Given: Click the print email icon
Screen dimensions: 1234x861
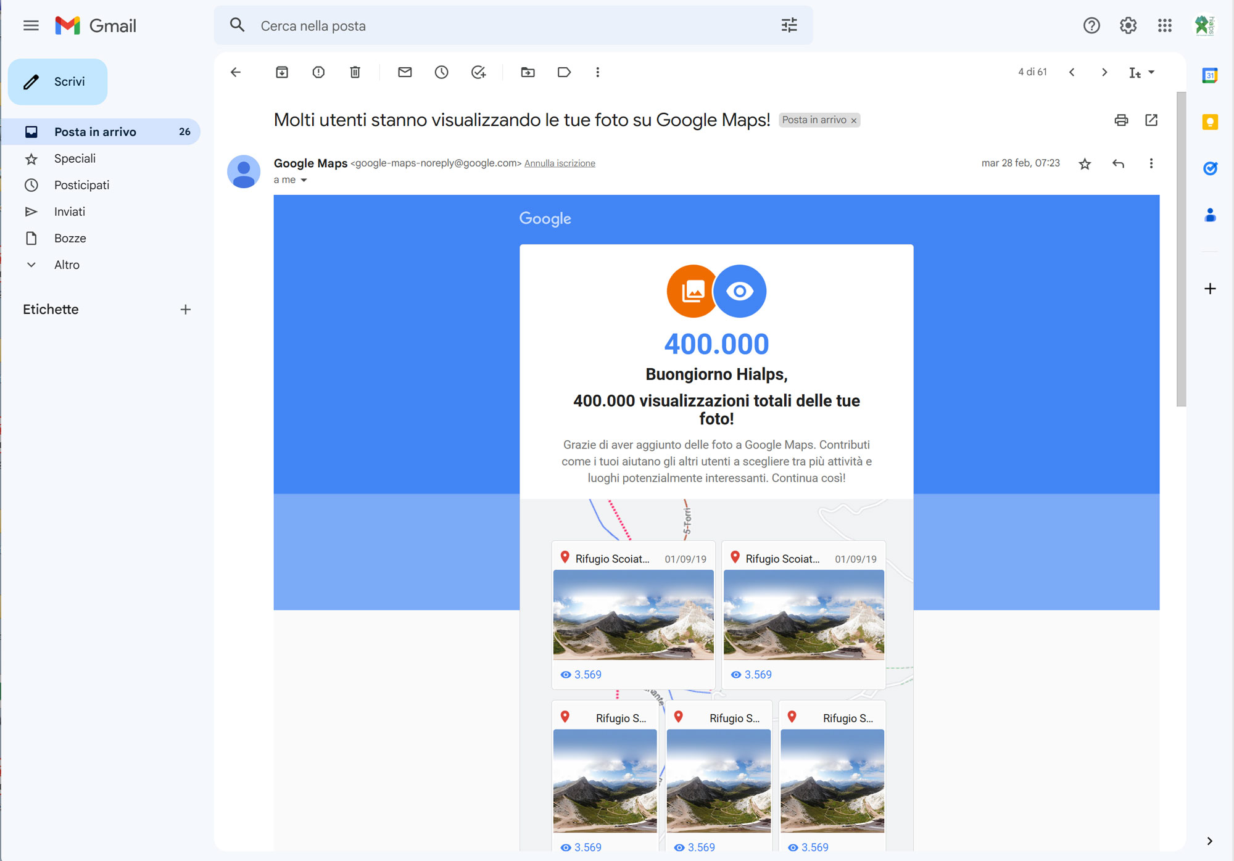Looking at the screenshot, I should pyautogui.click(x=1122, y=119).
